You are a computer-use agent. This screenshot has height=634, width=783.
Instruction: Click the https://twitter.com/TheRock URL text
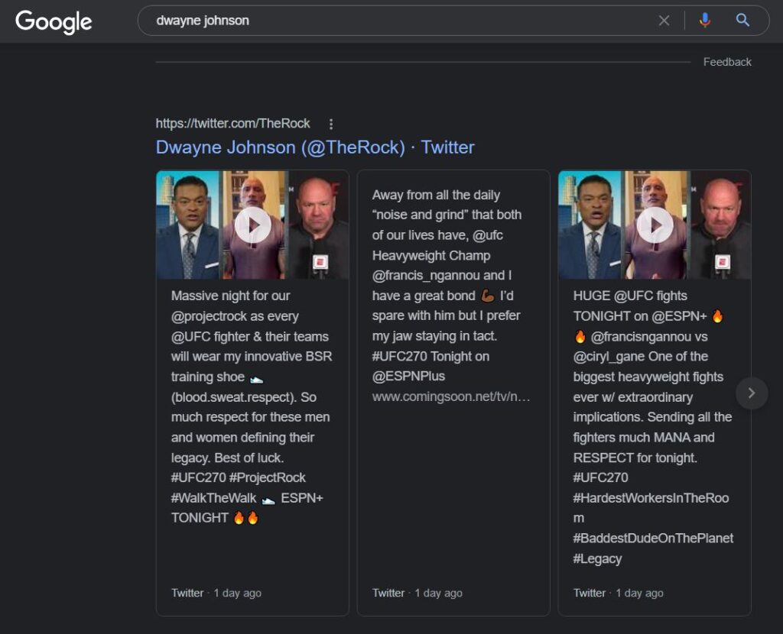tap(232, 123)
